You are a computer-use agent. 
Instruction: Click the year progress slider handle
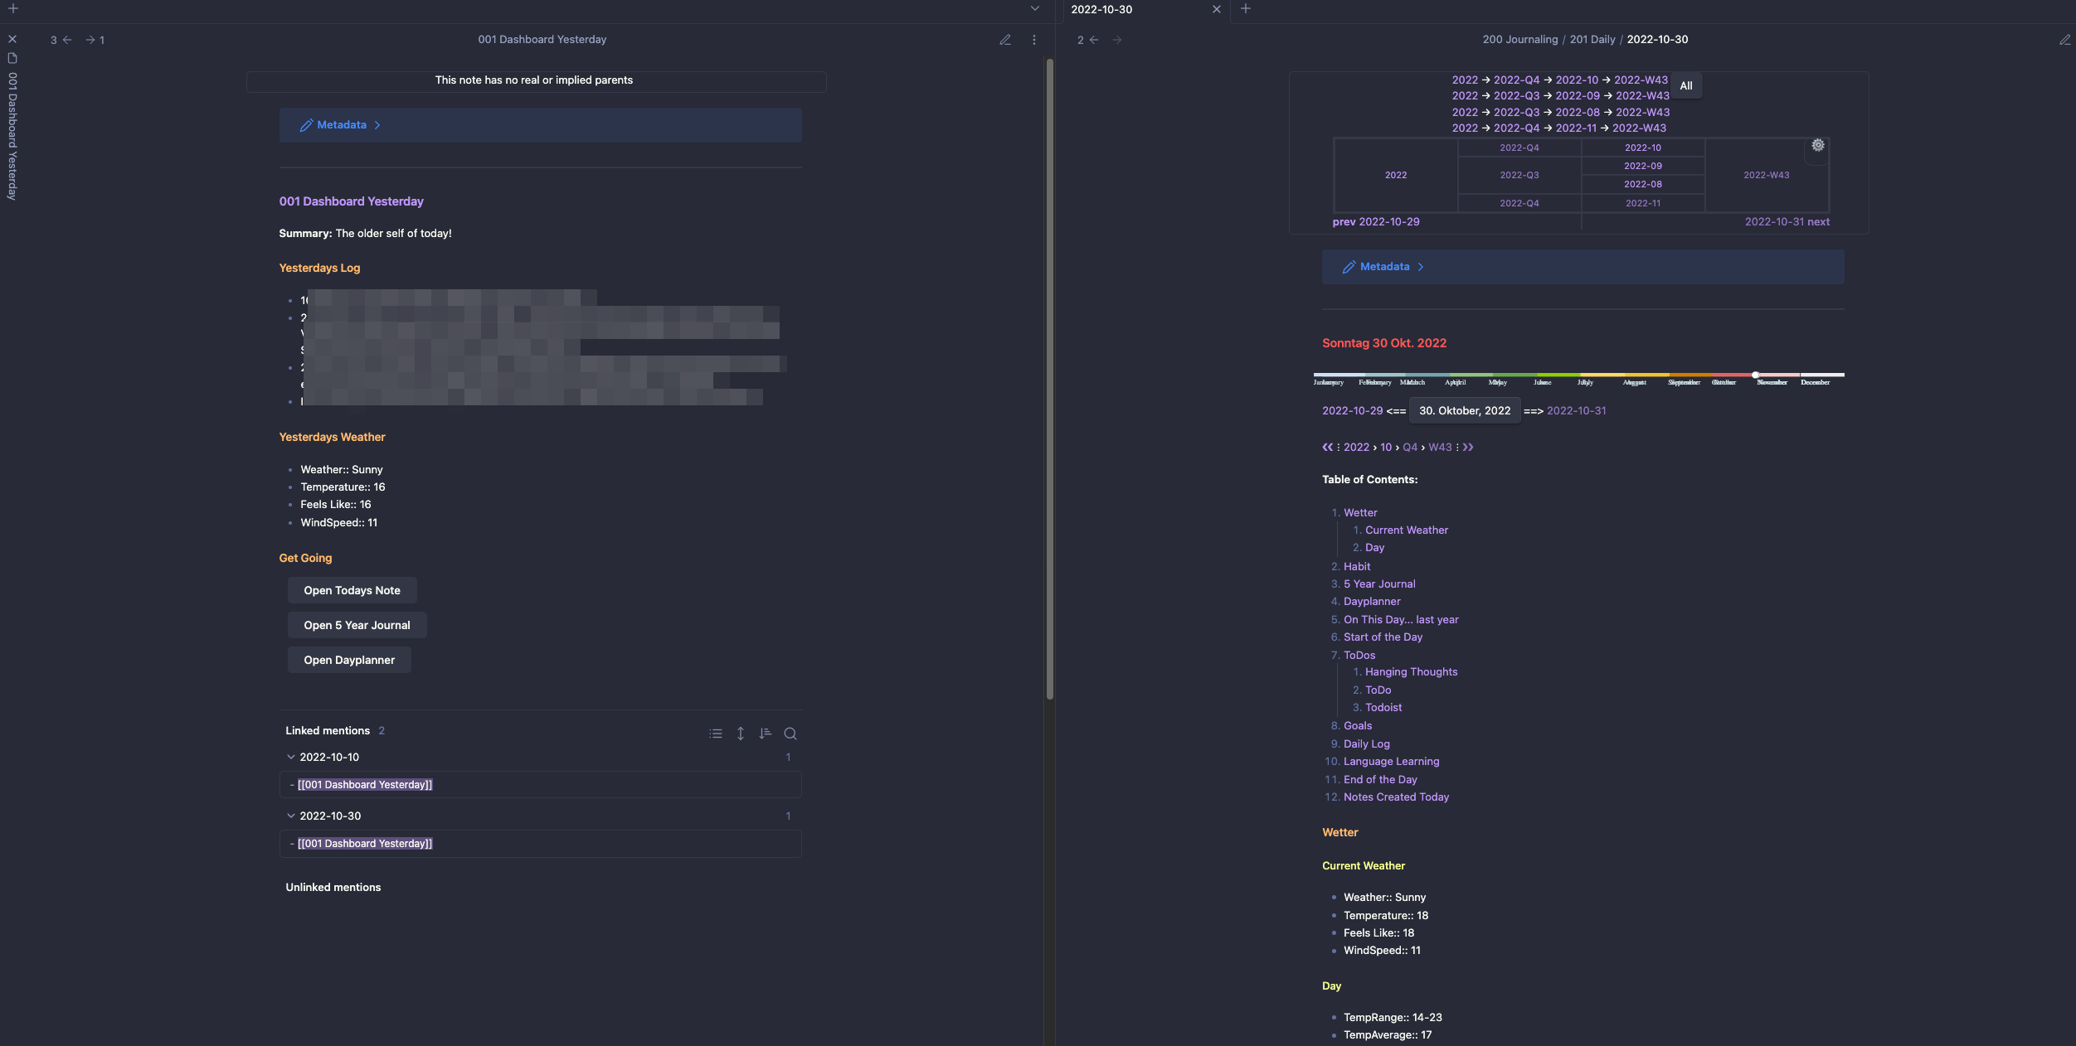coord(1755,375)
